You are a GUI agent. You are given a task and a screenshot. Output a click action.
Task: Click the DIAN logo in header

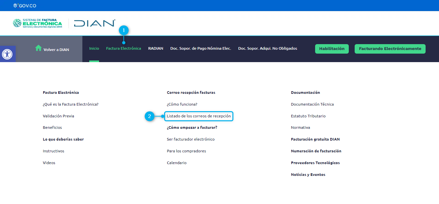94,23
